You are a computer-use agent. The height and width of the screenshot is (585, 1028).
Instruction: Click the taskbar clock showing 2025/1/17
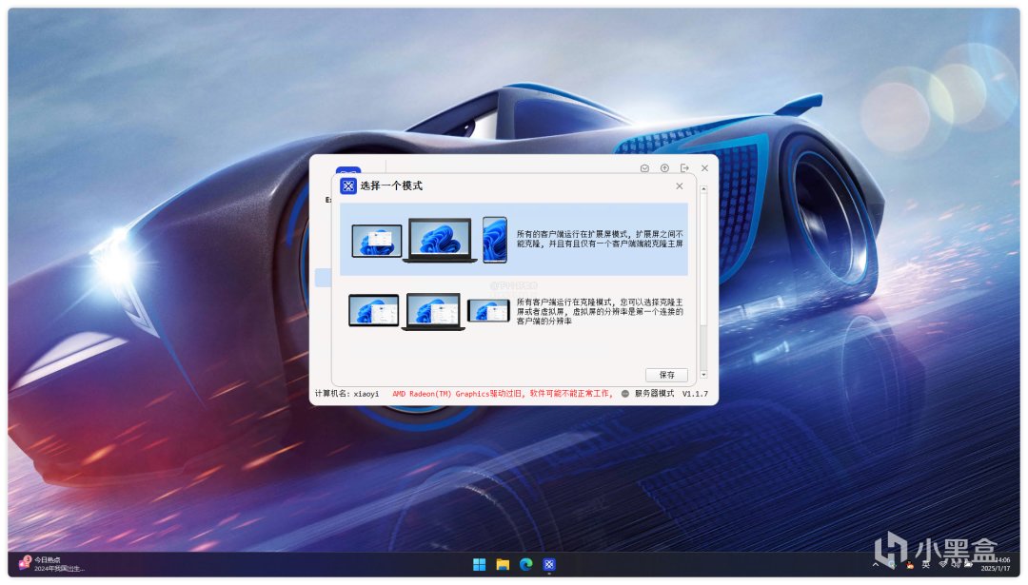[x=996, y=565]
